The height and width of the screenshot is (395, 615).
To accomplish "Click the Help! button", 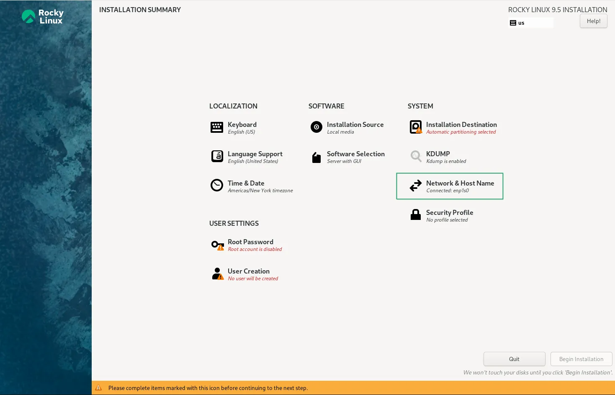I will 594,21.
